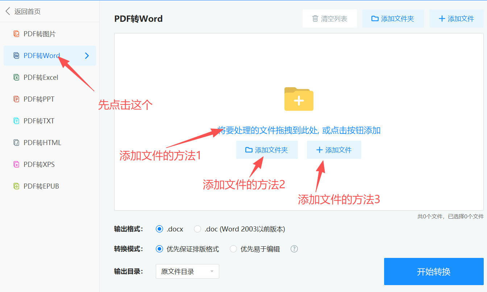Open the 原文件目录 output directory dropdown

point(187,271)
